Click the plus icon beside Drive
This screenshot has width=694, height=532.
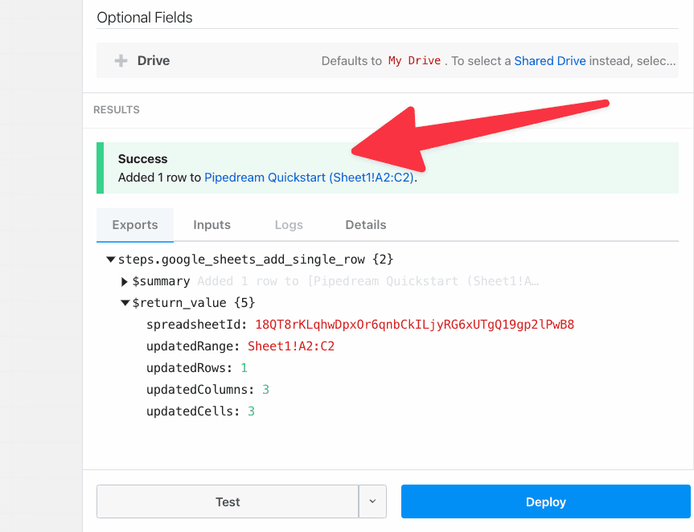click(121, 61)
